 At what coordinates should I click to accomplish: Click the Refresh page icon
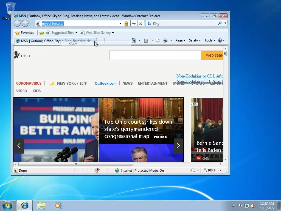134,24
